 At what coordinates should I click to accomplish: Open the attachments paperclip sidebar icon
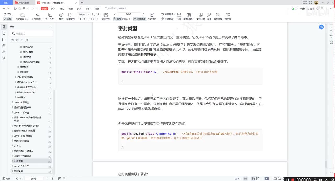[x=4, y=46]
